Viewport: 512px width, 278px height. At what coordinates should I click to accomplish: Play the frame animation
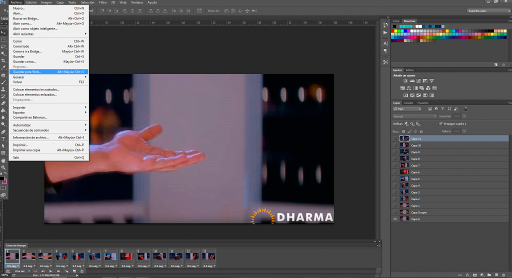point(50,271)
